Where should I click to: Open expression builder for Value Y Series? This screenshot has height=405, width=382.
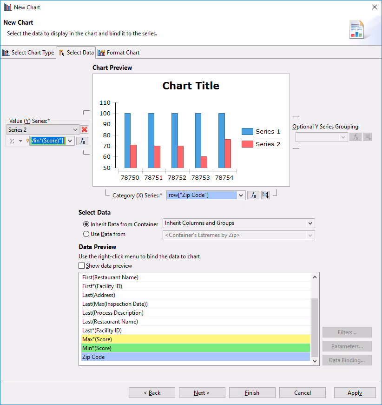click(x=82, y=141)
